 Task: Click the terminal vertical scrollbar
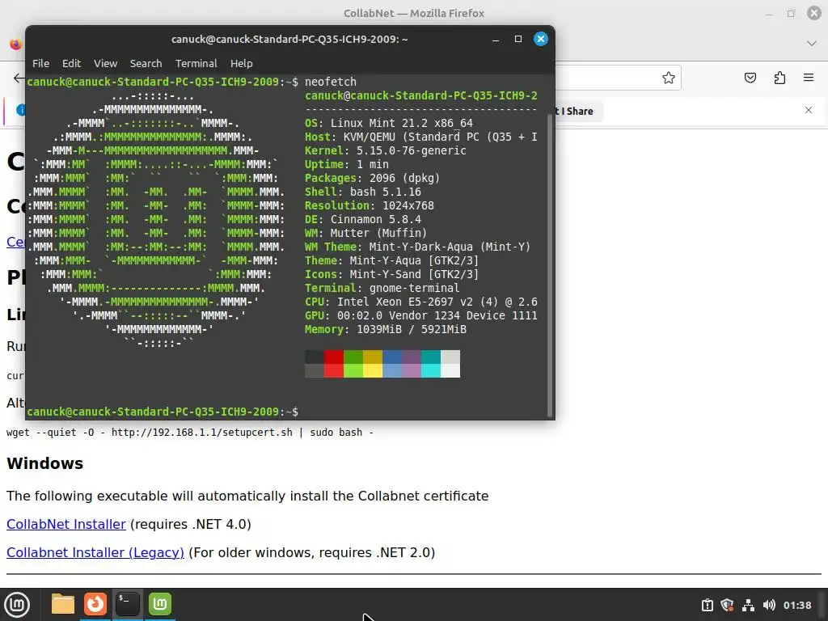550,264
